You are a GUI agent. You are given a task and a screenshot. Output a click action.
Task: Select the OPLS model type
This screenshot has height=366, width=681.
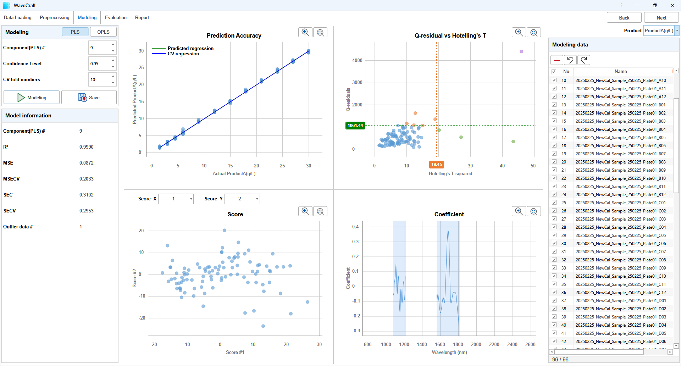point(103,32)
